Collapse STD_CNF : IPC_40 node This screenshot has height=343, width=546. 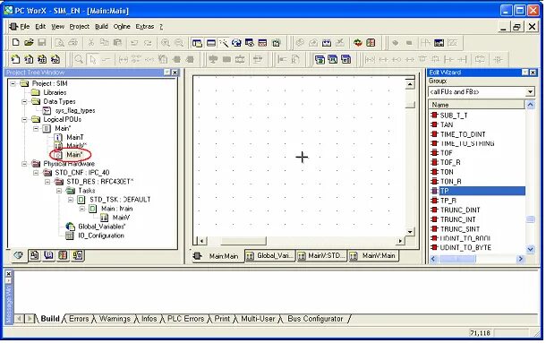(36, 173)
